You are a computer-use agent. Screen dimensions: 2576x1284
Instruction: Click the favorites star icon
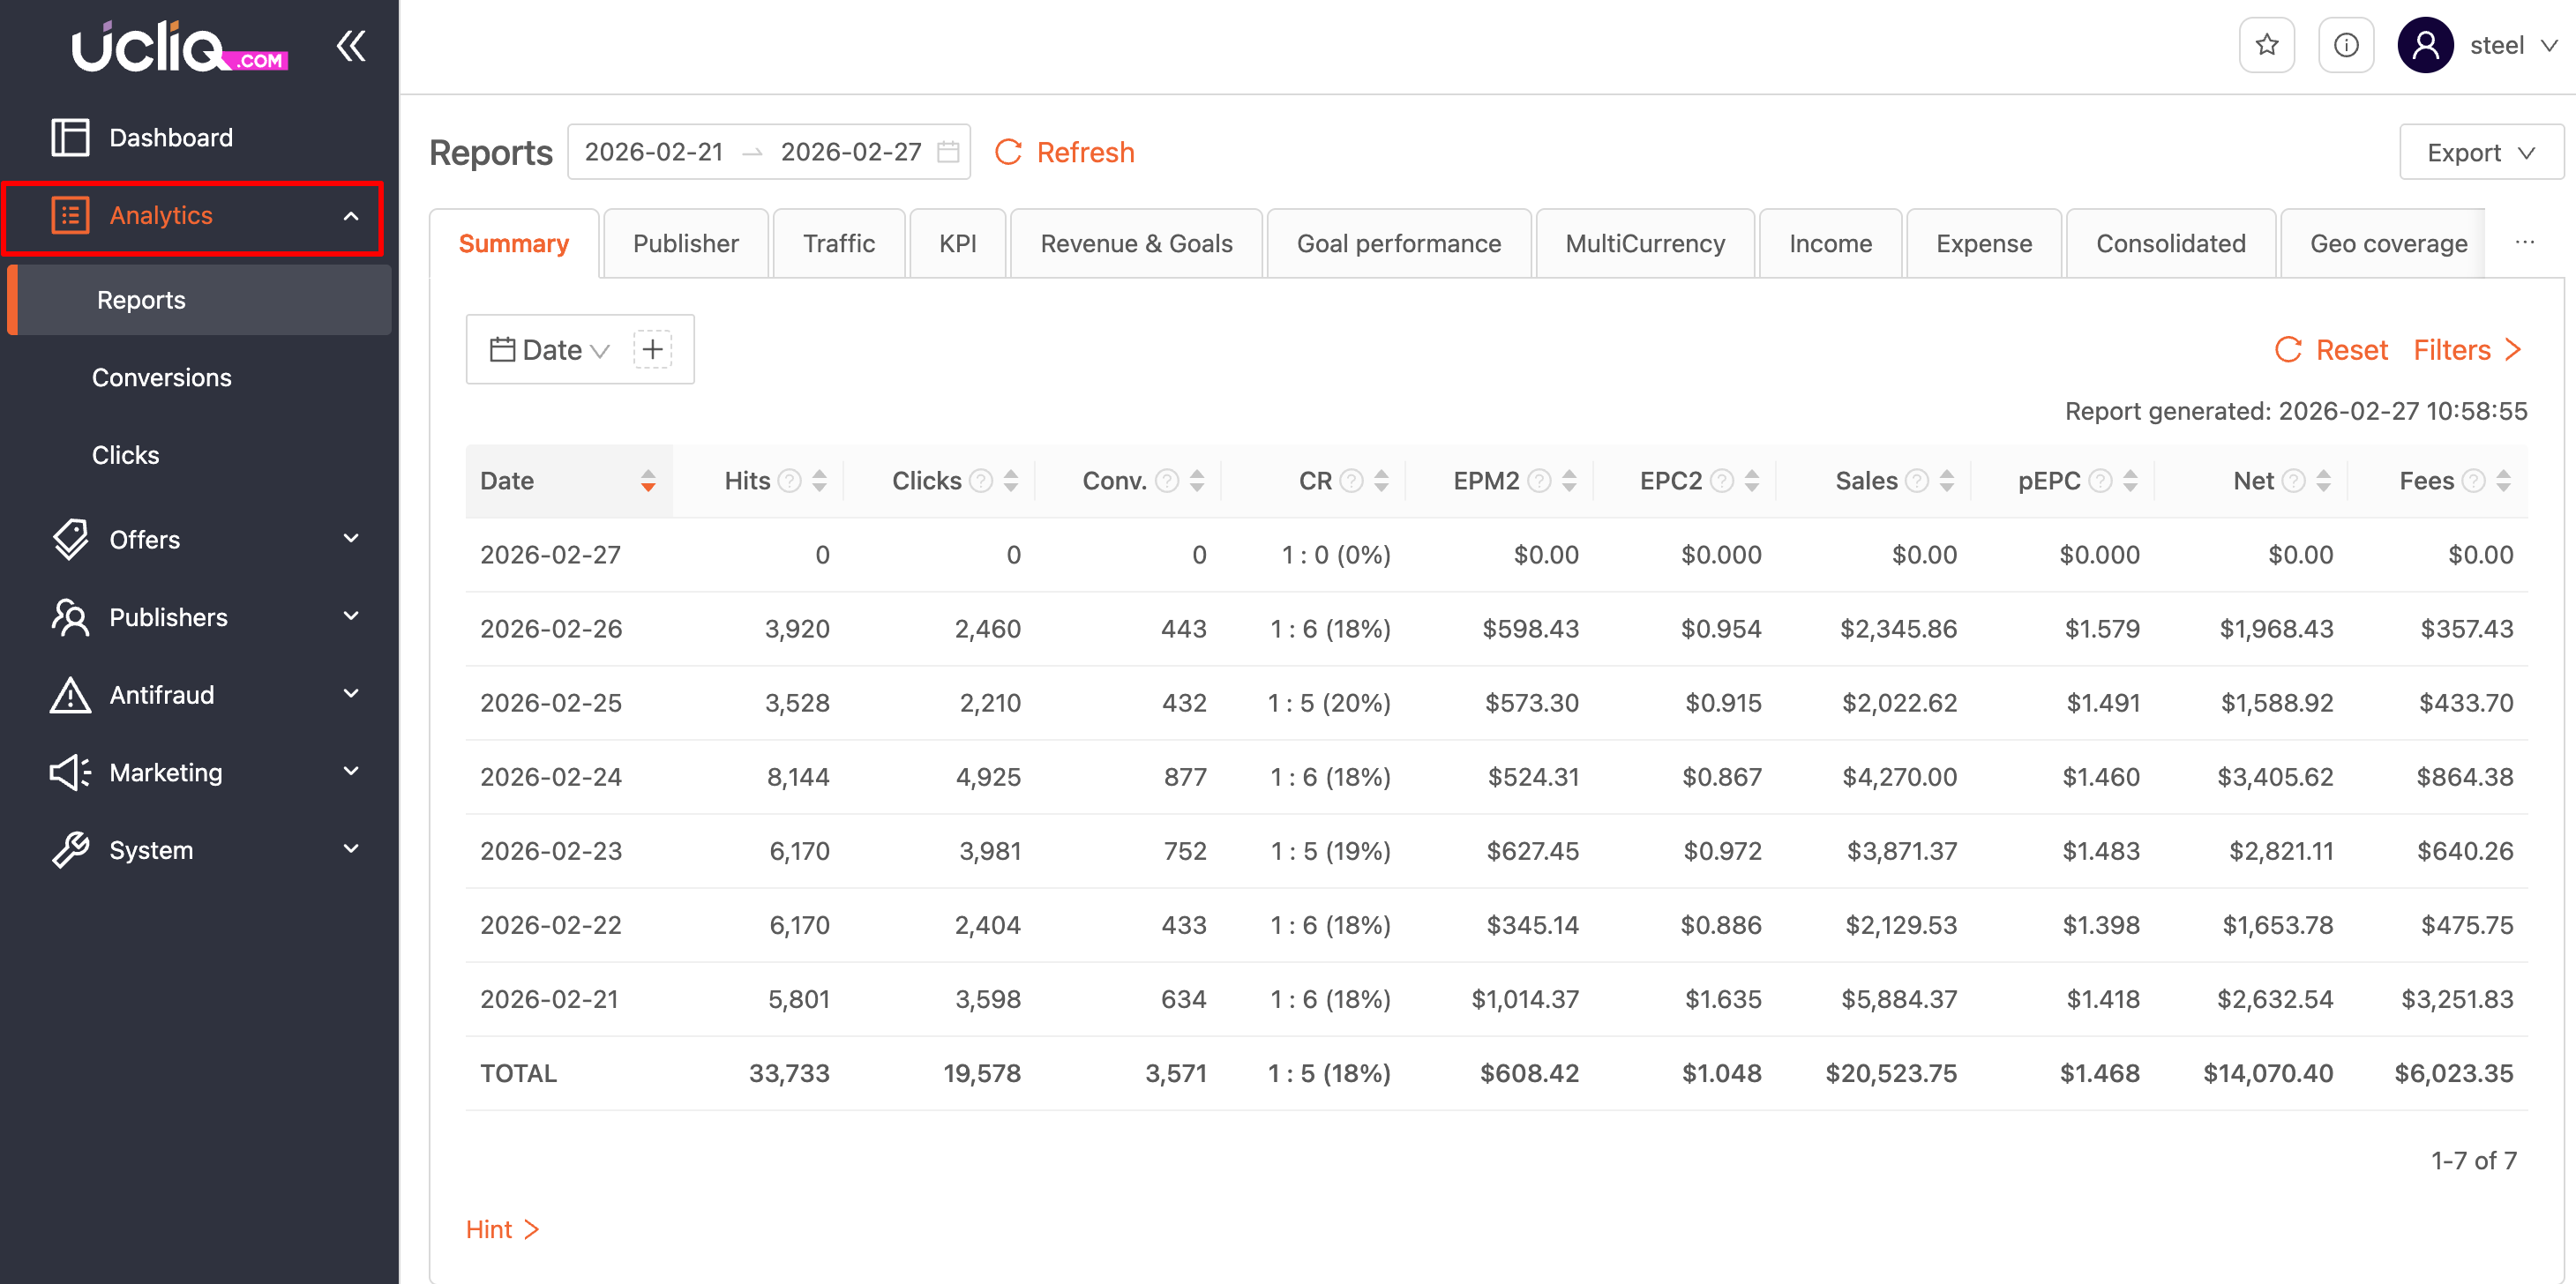point(2266,45)
